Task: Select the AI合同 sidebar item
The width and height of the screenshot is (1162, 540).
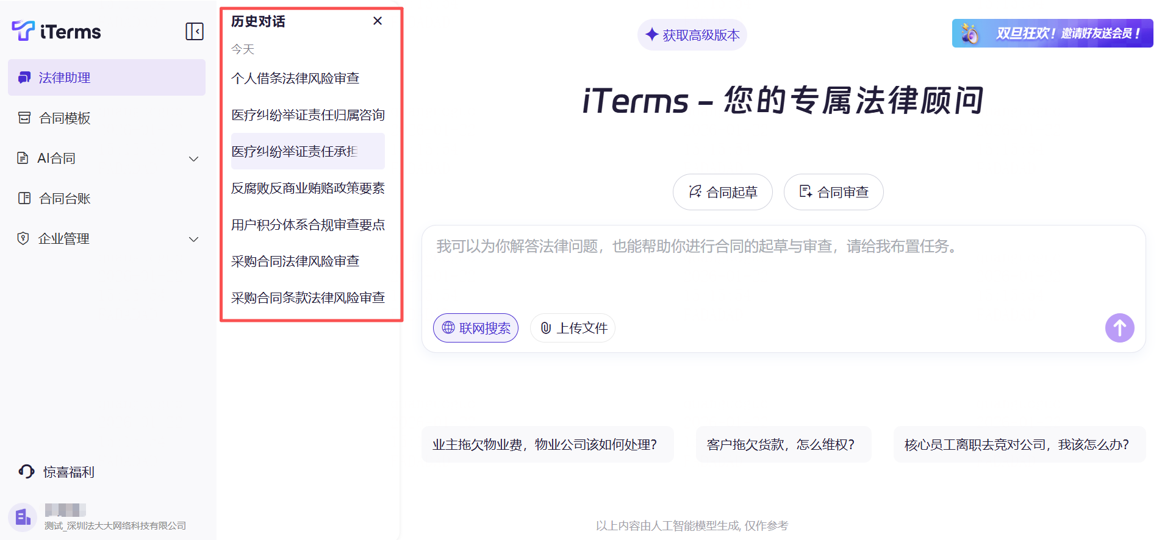Action: pyautogui.click(x=56, y=158)
